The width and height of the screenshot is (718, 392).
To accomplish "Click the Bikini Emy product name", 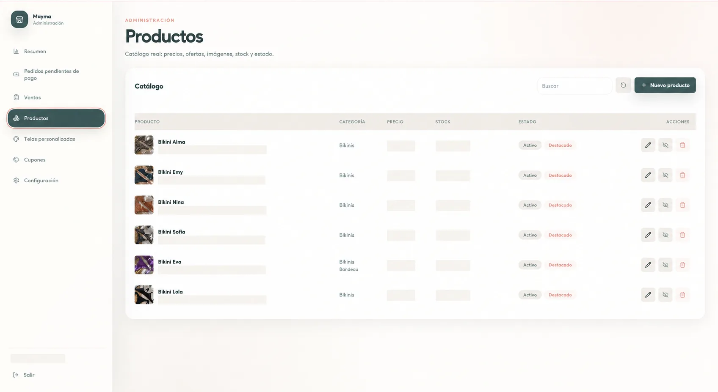I will [170, 172].
